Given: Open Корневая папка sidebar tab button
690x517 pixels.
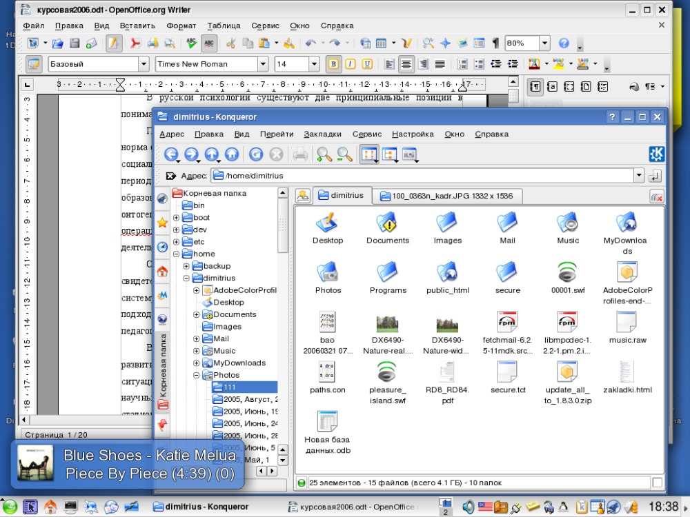Looking at the screenshot, I should [x=163, y=372].
